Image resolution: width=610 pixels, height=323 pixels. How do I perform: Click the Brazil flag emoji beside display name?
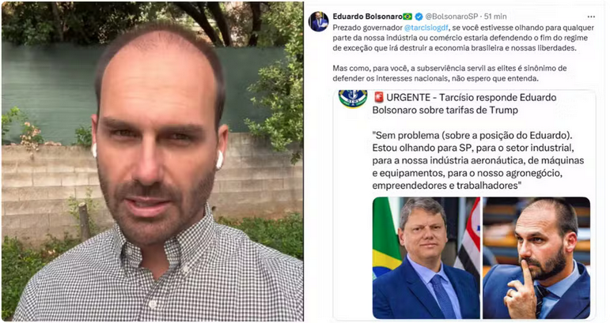[x=407, y=17]
